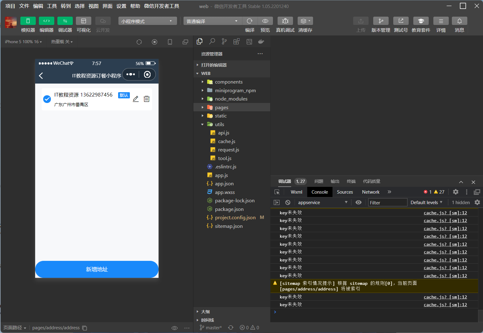Show more devtools tabs chevron

click(x=390, y=192)
